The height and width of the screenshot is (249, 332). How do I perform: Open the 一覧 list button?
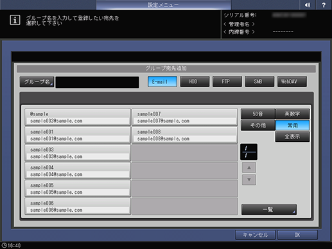tap(269, 209)
